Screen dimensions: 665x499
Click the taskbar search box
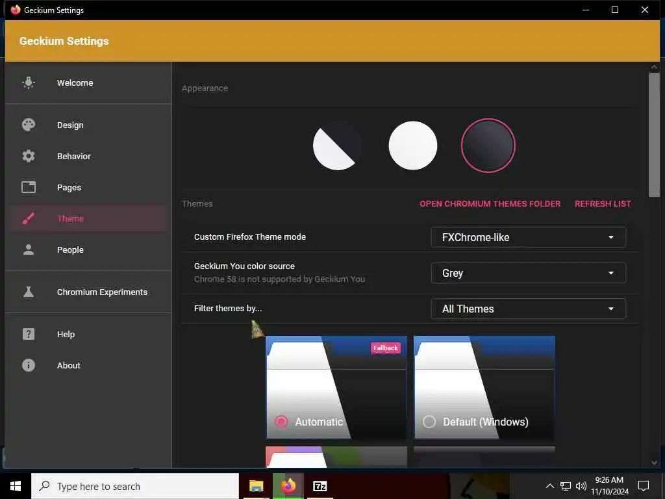[135, 486]
